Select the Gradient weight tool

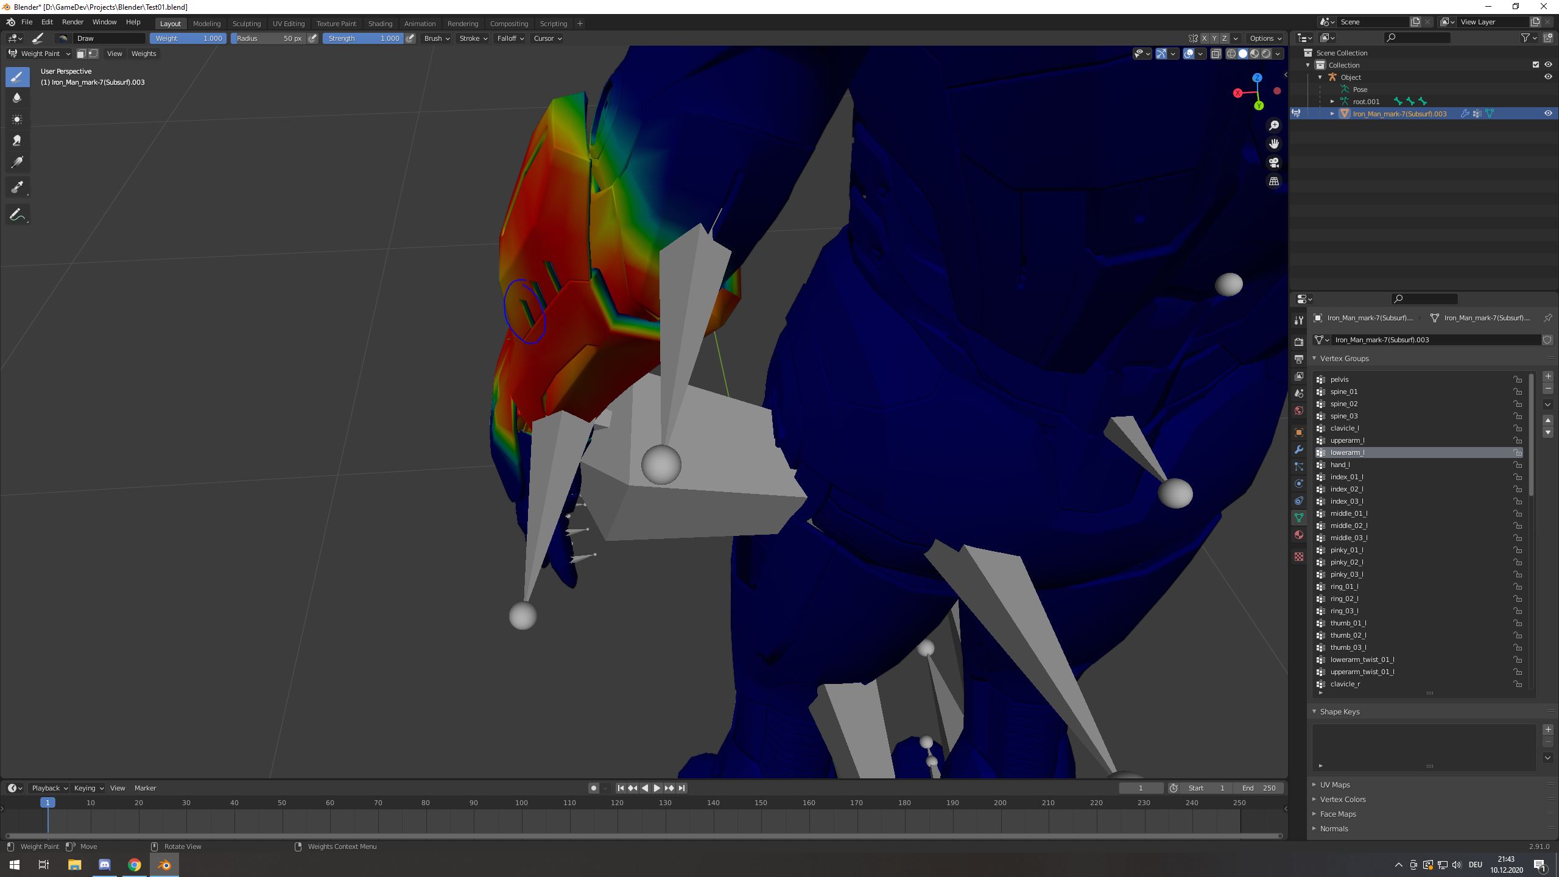(x=17, y=162)
